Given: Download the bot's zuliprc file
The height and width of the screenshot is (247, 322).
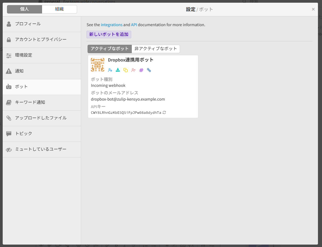Looking at the screenshot, I should point(118,70).
